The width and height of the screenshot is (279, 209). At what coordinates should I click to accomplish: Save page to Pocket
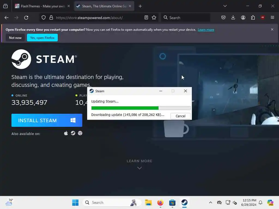pyautogui.click(x=223, y=17)
